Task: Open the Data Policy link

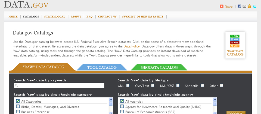Action: coord(132,46)
